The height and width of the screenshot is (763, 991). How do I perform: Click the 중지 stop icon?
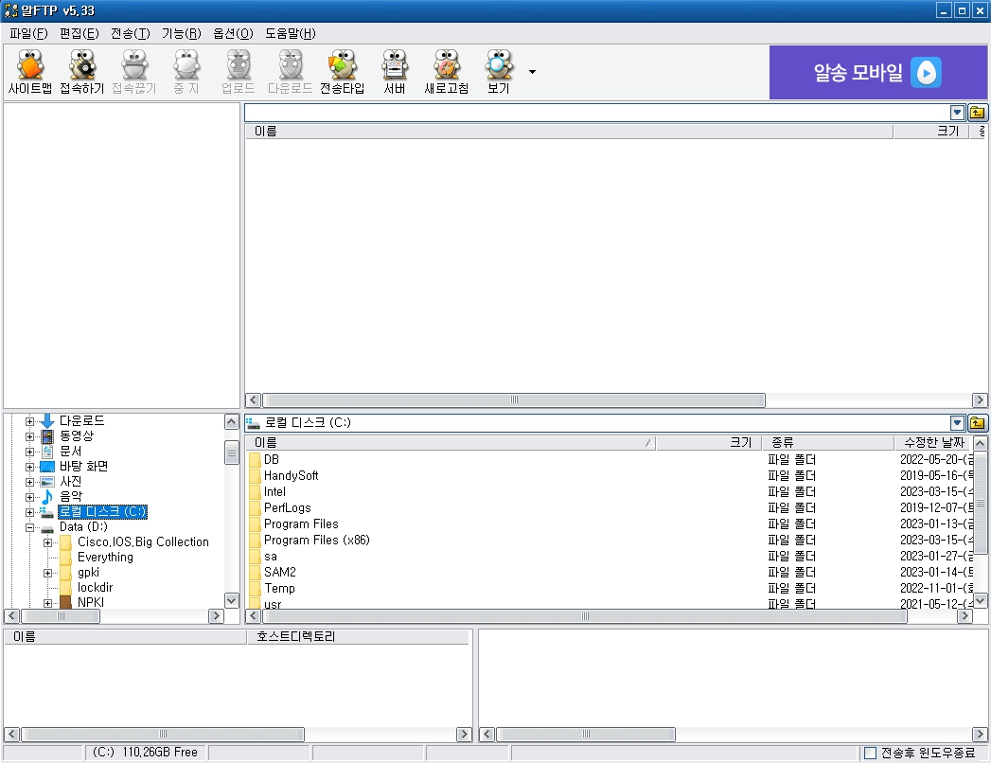[186, 71]
